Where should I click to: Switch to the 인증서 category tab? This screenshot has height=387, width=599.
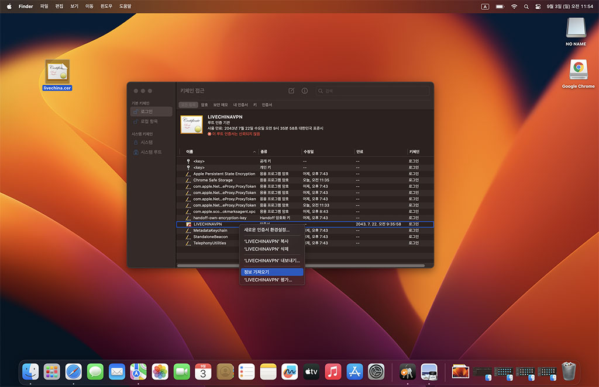267,105
